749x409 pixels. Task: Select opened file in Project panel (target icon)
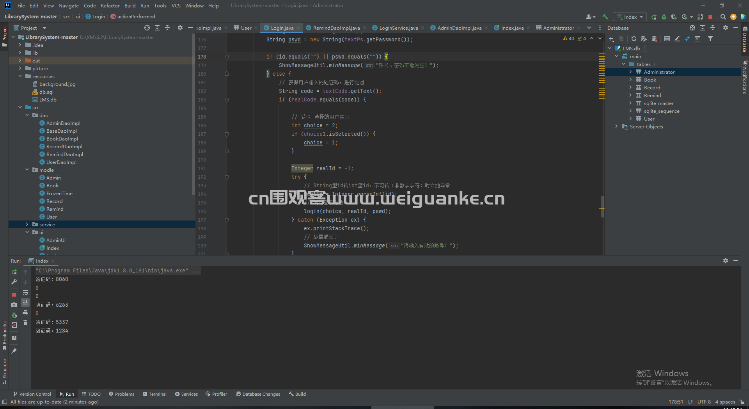(x=147, y=28)
